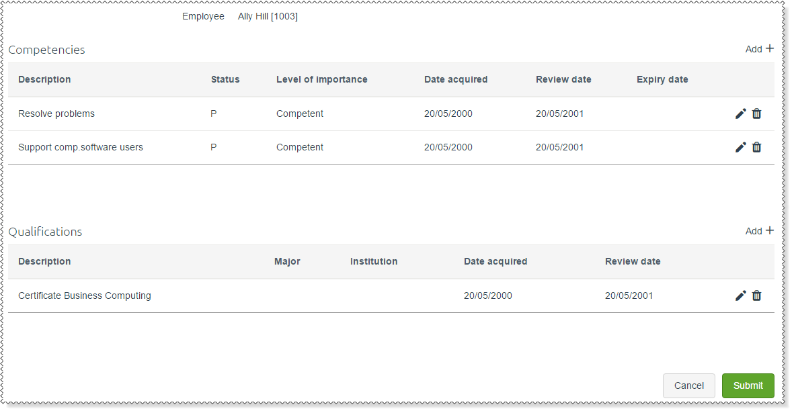Click the Qualifications section heading
Screen dimensions: 796x415
(45, 232)
